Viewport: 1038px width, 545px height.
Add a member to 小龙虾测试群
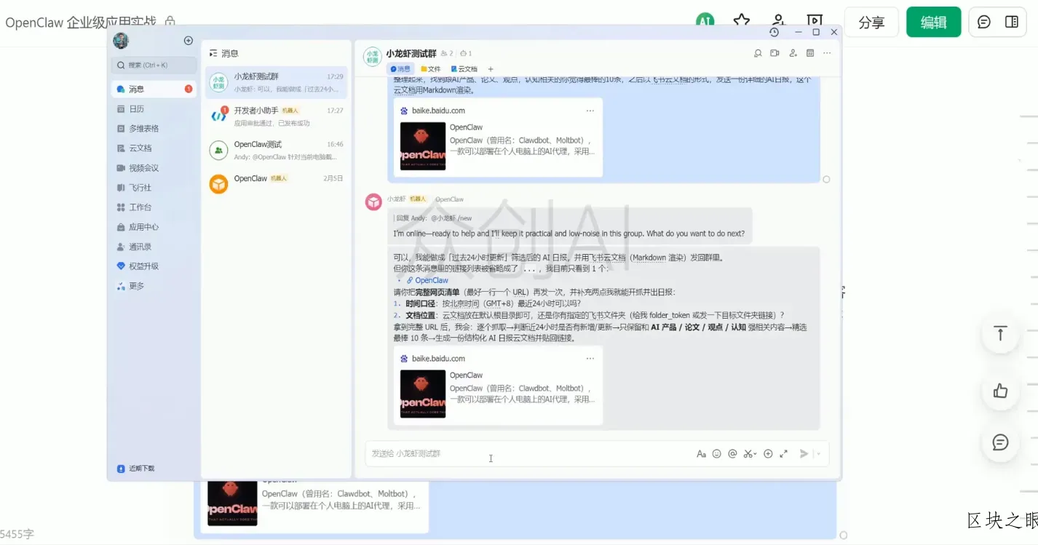point(793,53)
